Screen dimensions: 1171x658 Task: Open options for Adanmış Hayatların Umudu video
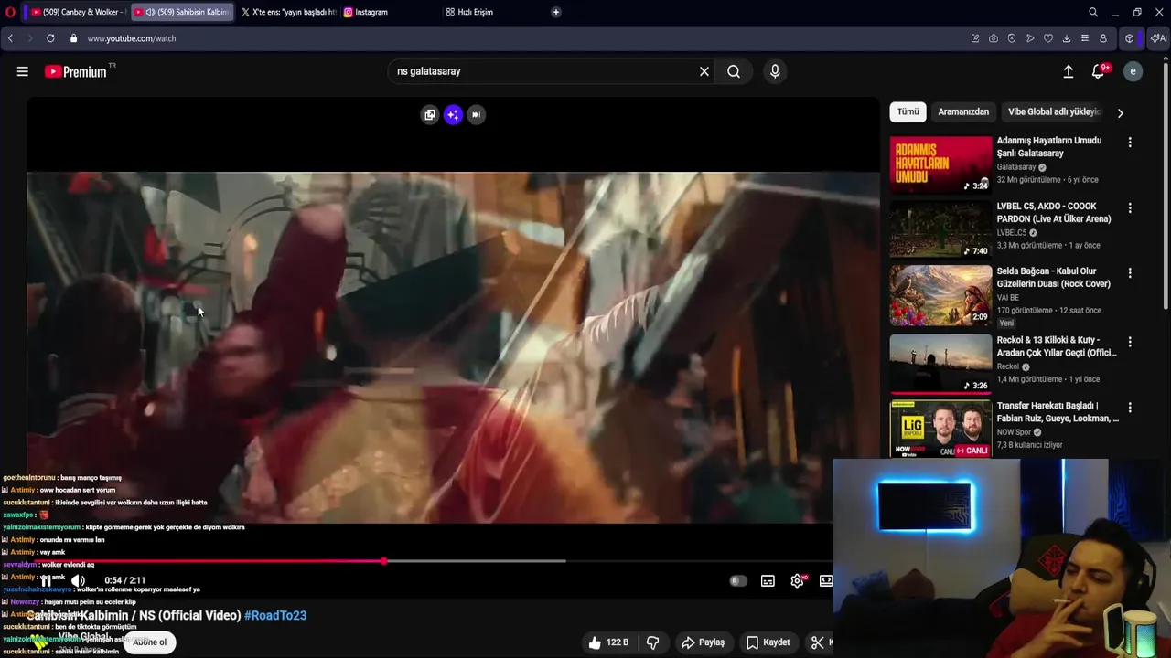tap(1130, 143)
